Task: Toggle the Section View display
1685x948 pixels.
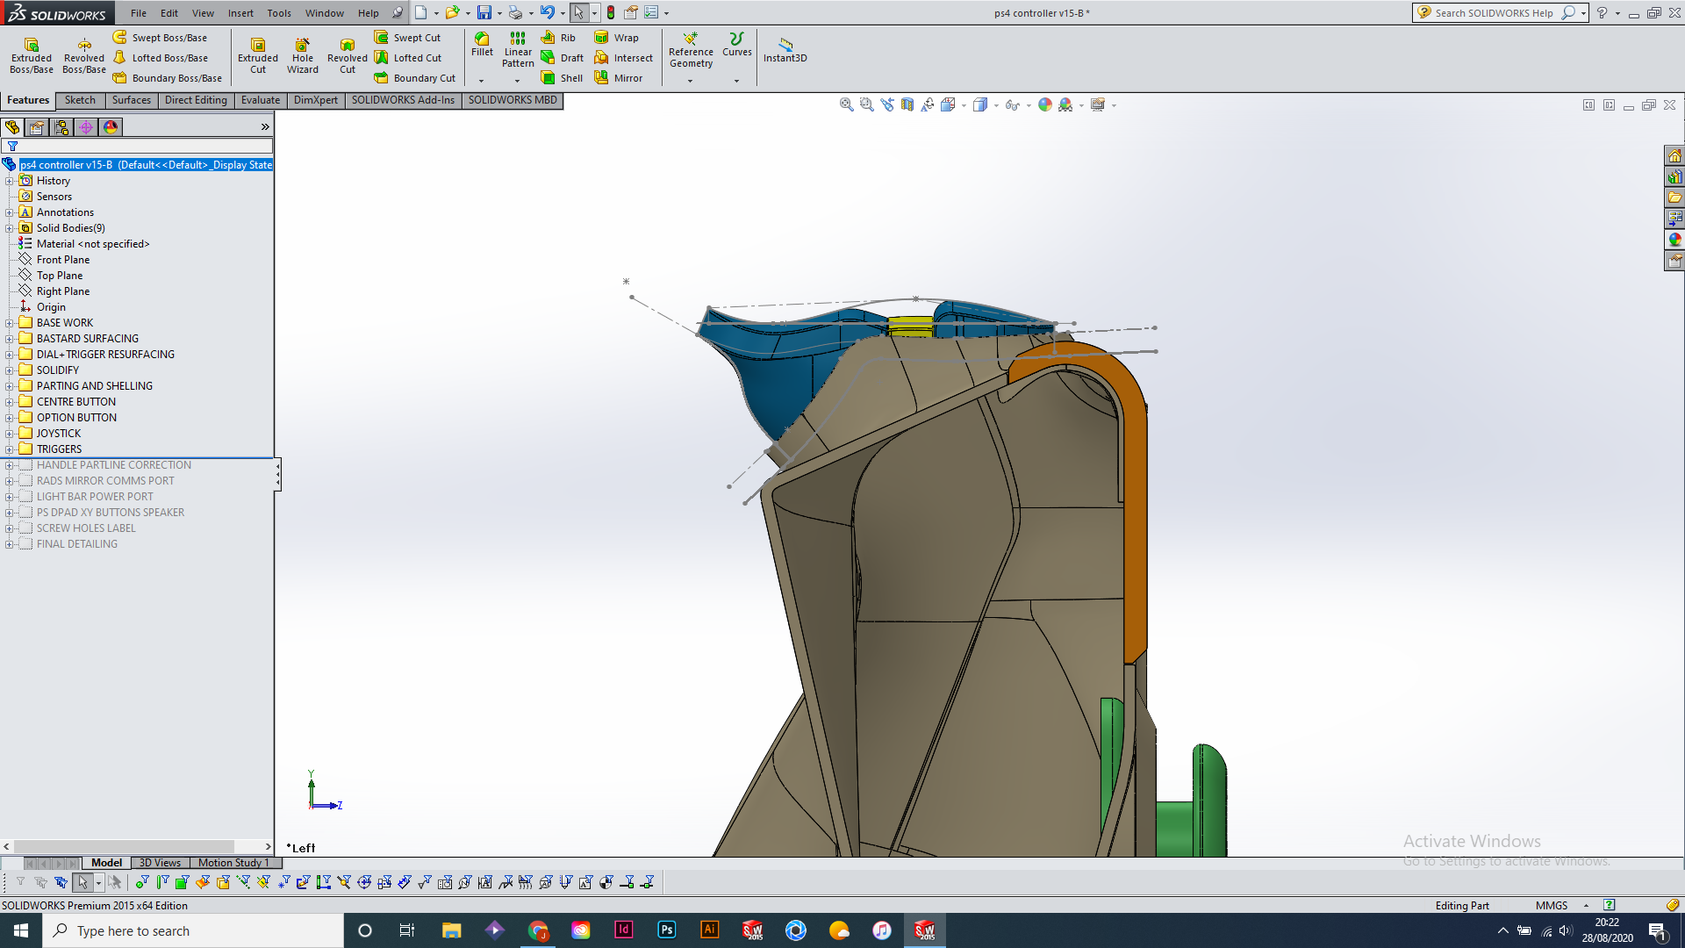Action: click(x=907, y=104)
